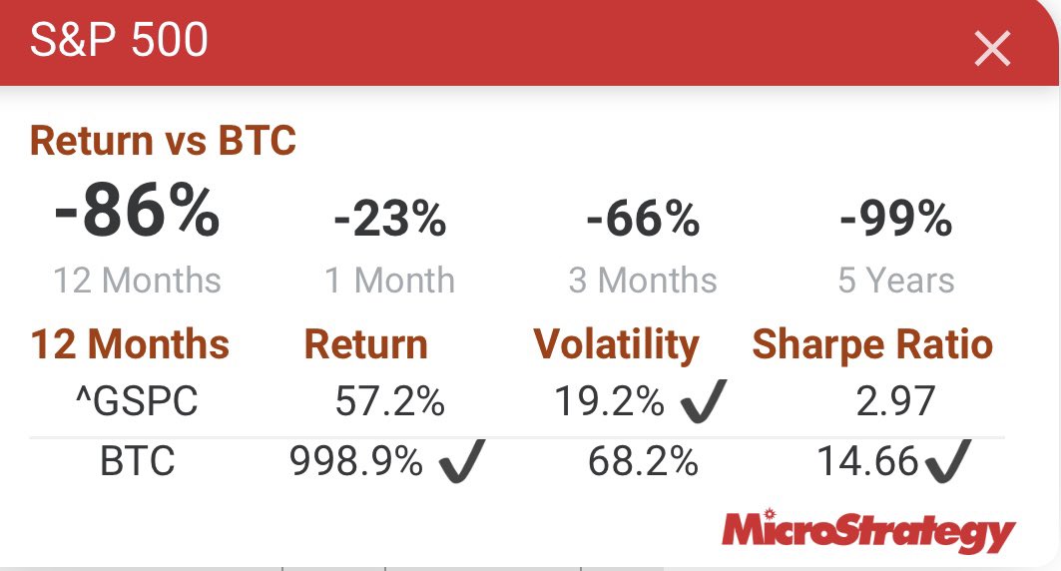1061x571 pixels.
Task: Click the checkmark next to 998.9% return
Action: tap(461, 461)
